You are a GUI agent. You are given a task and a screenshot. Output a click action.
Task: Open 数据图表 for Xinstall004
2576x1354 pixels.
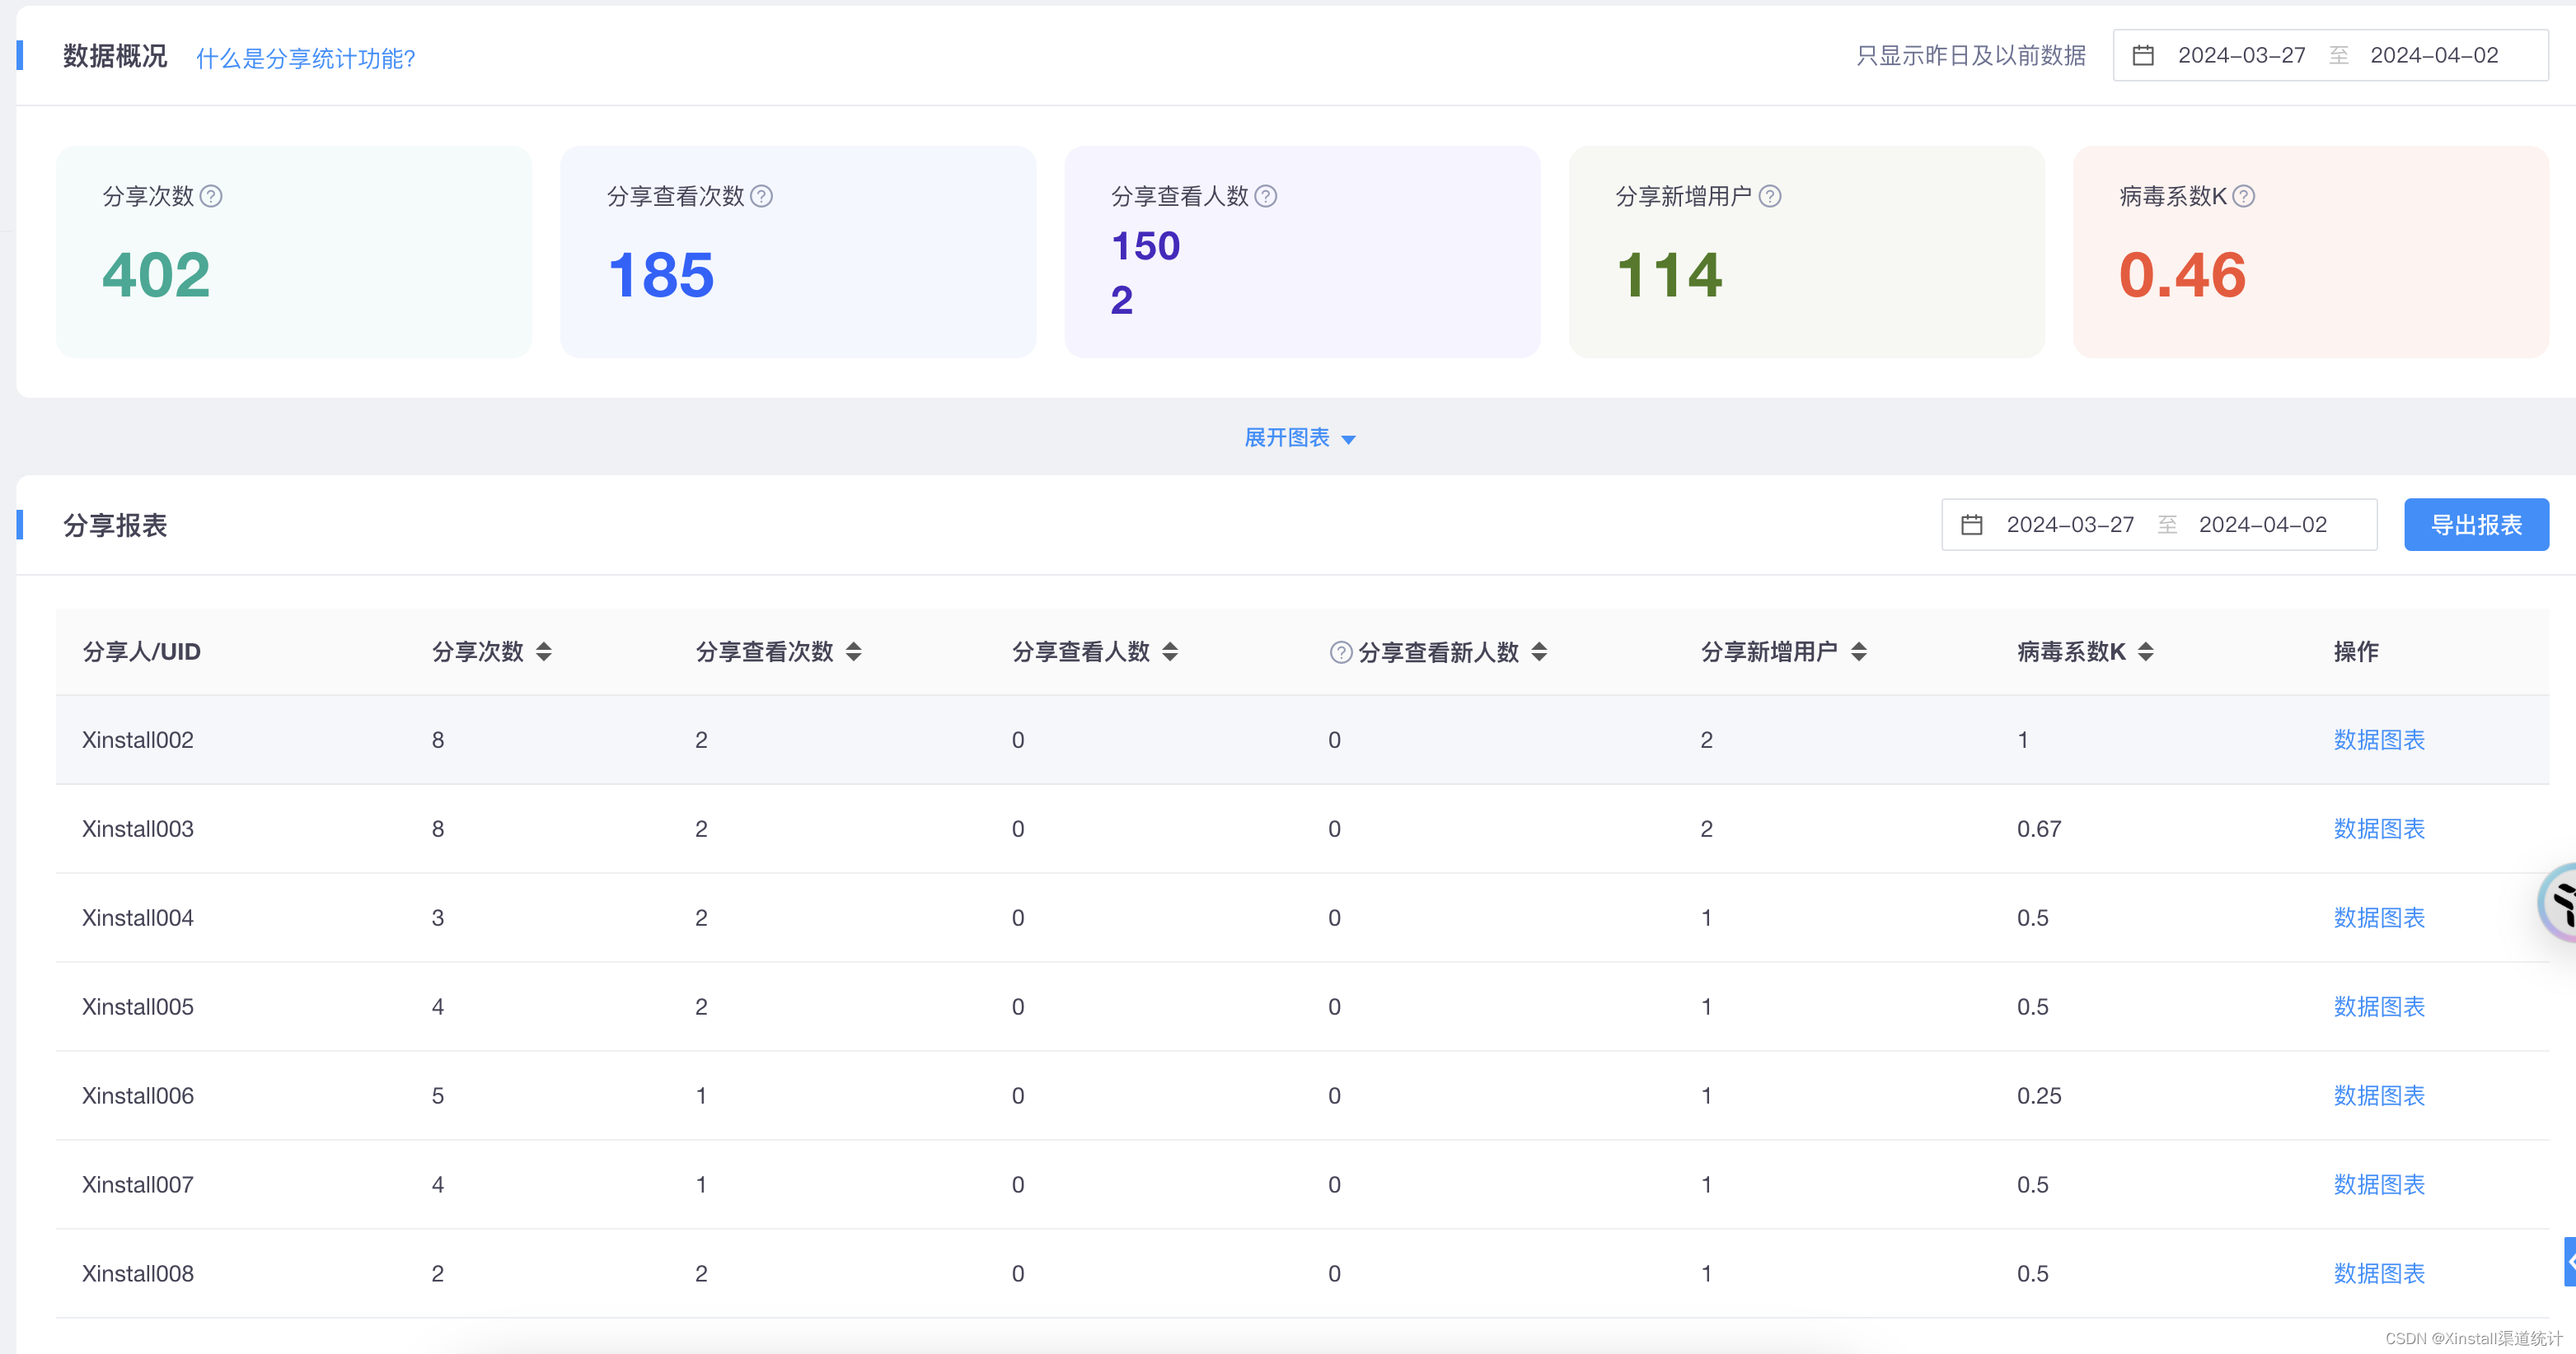tap(2379, 918)
